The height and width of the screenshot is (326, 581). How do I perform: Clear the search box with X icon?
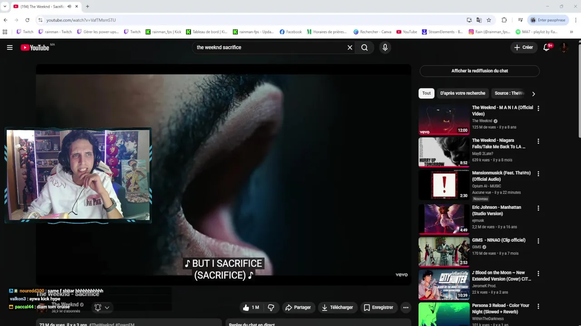coord(350,48)
